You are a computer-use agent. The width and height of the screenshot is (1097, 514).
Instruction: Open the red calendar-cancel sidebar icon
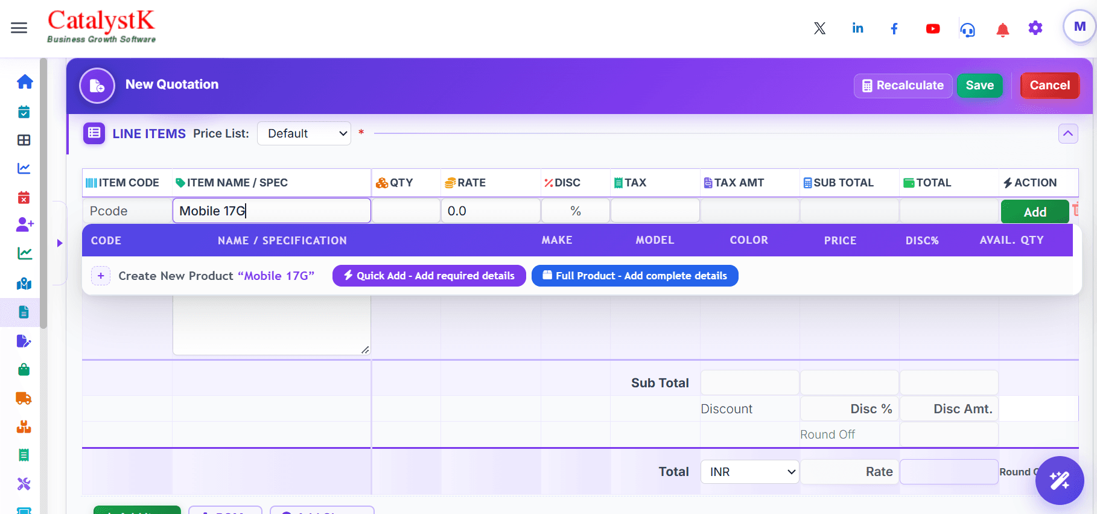pos(24,197)
